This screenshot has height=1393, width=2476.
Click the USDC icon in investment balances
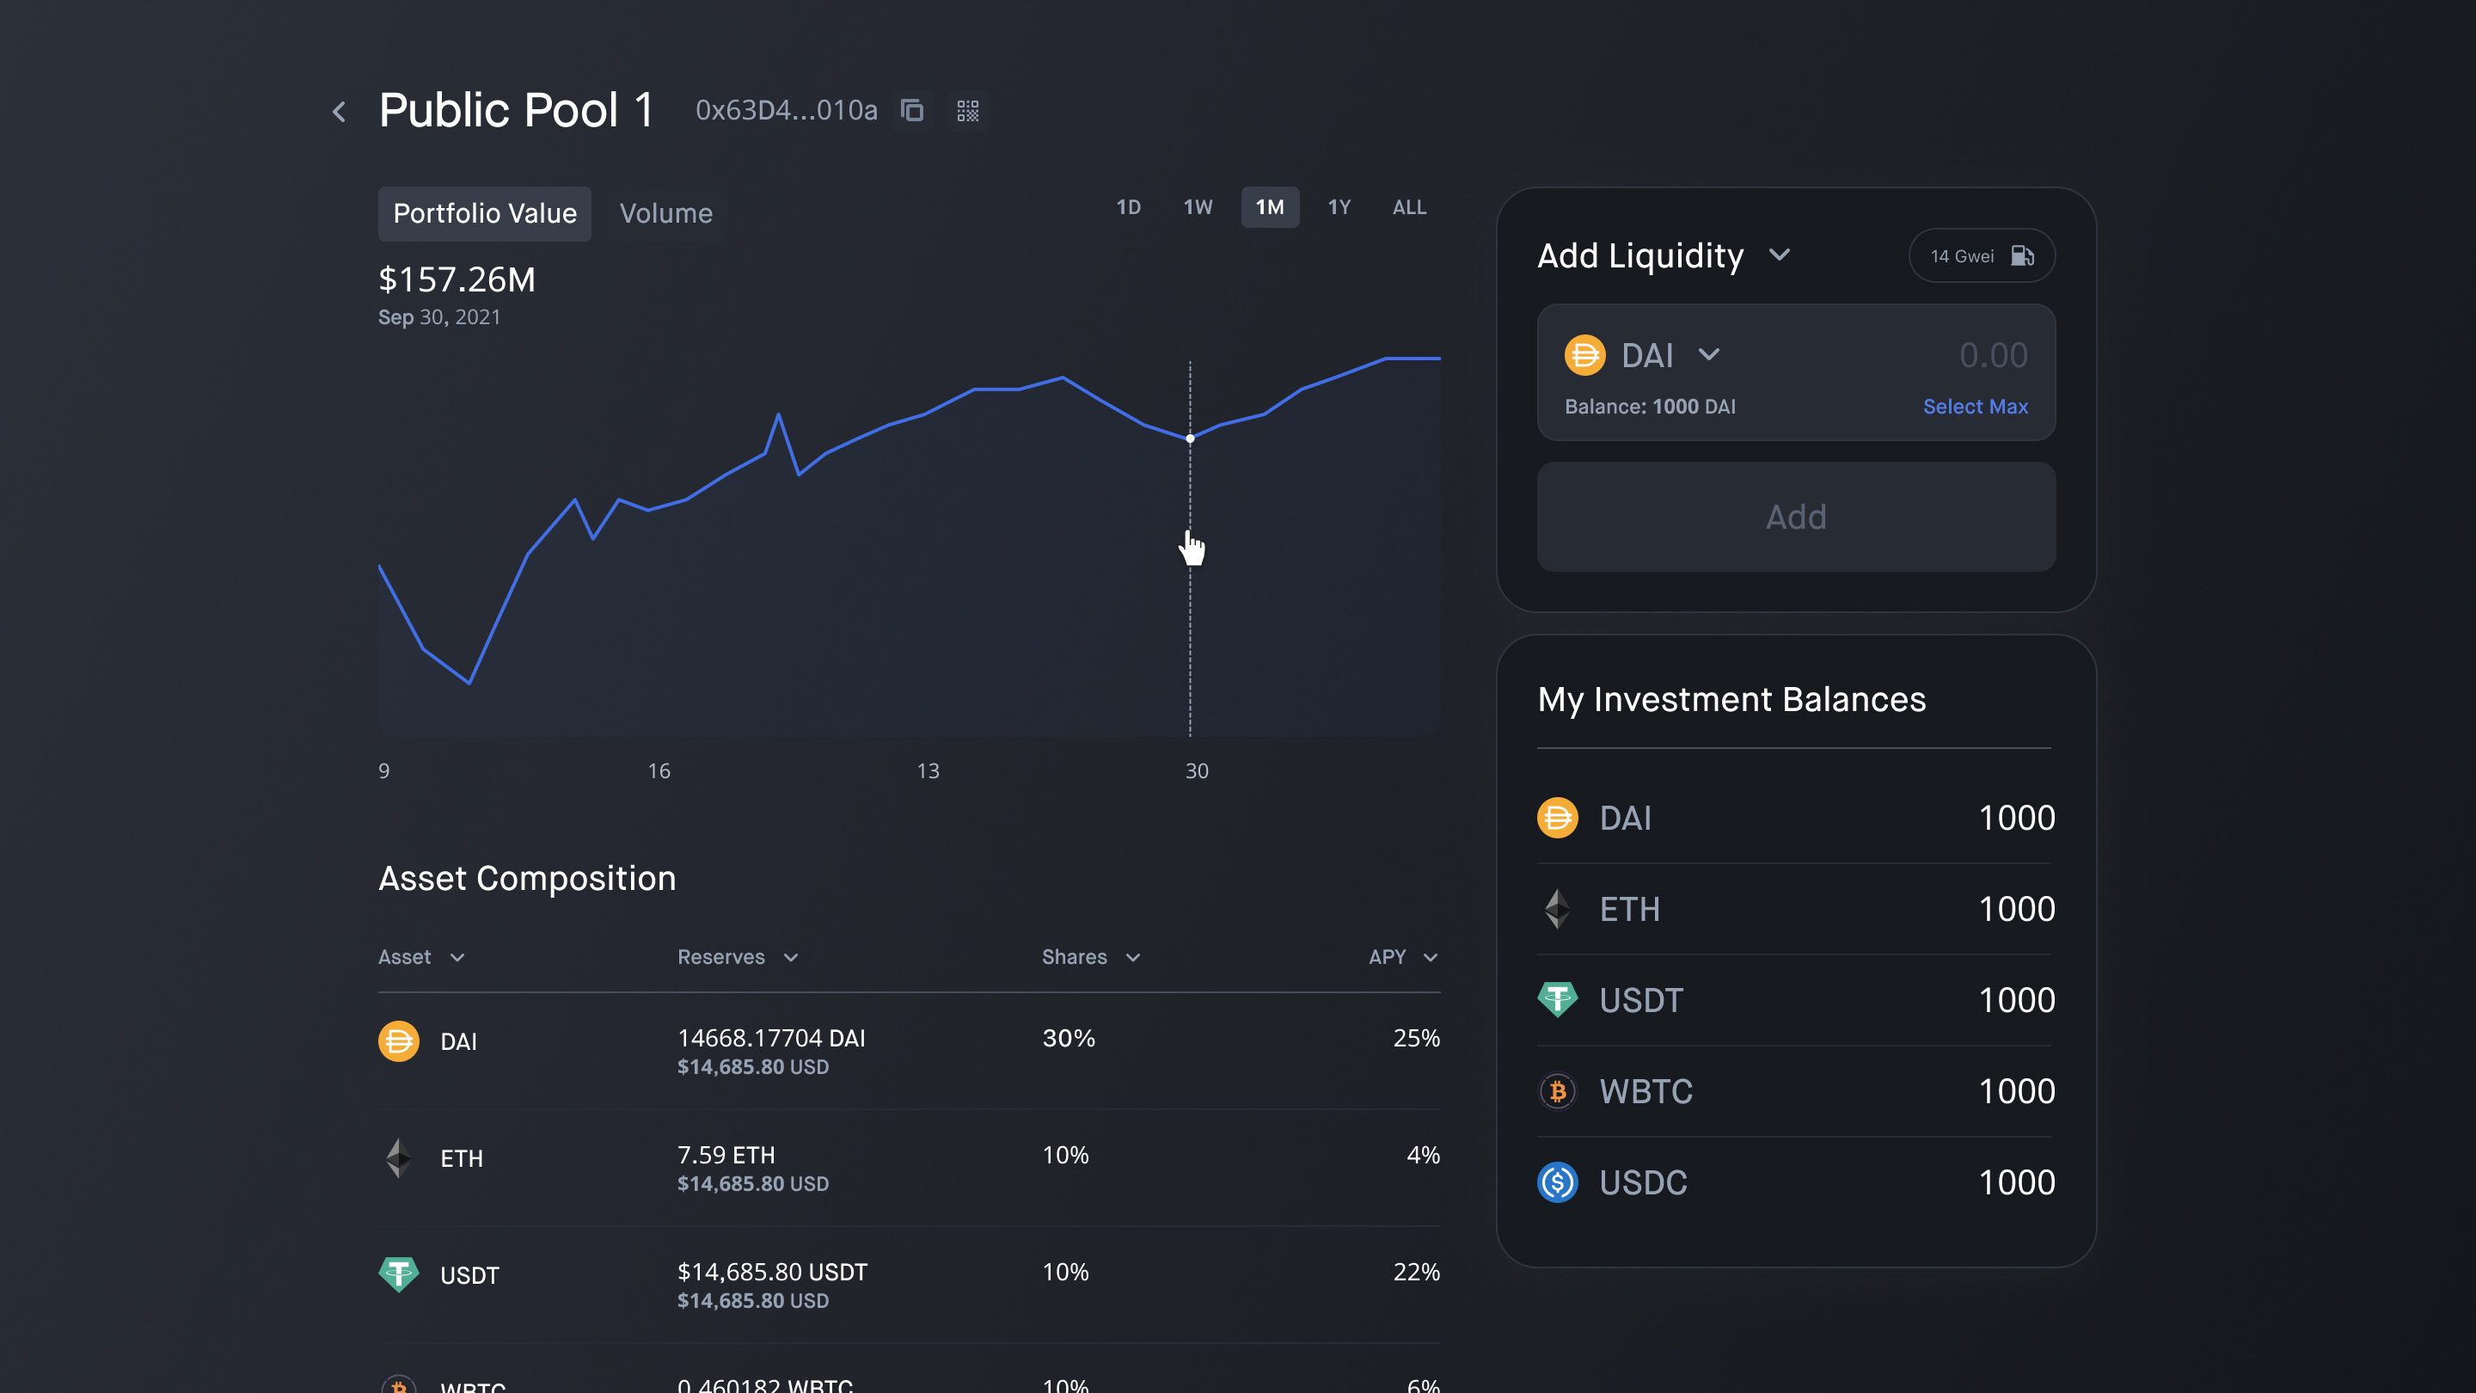[x=1557, y=1182]
